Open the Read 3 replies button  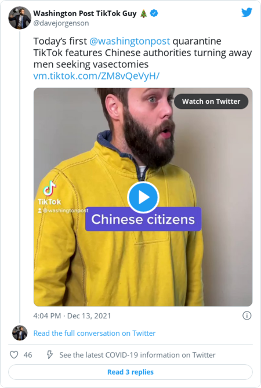pos(130,372)
